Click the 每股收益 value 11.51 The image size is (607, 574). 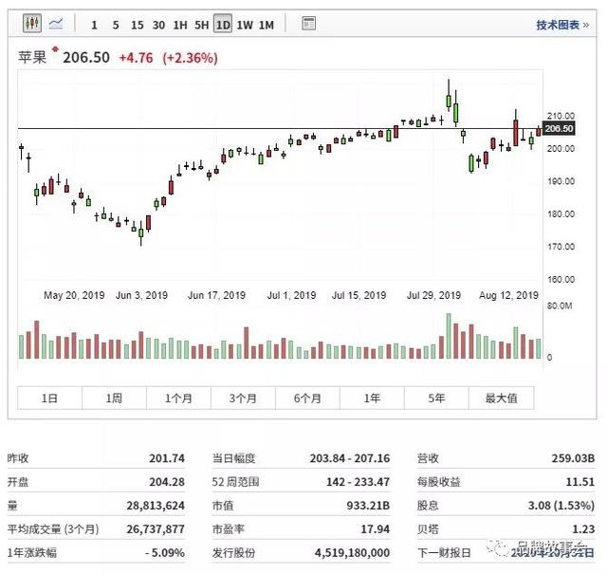[579, 482]
